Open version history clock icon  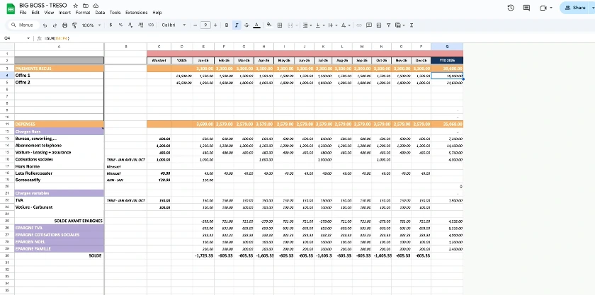511,8
